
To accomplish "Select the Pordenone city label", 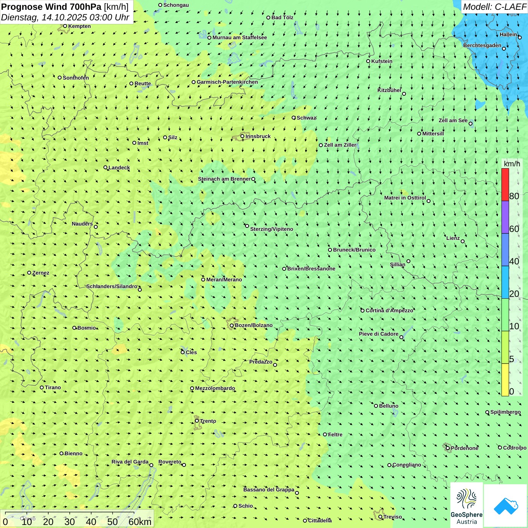I will [x=465, y=448].
